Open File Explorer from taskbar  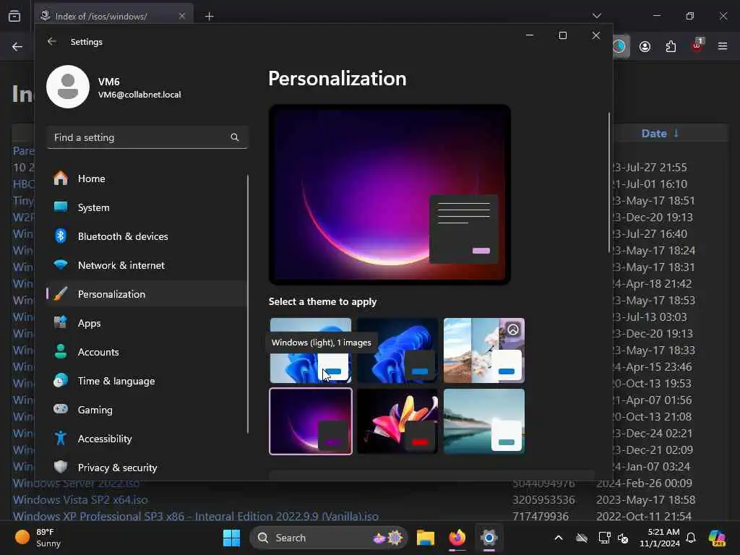(x=425, y=538)
